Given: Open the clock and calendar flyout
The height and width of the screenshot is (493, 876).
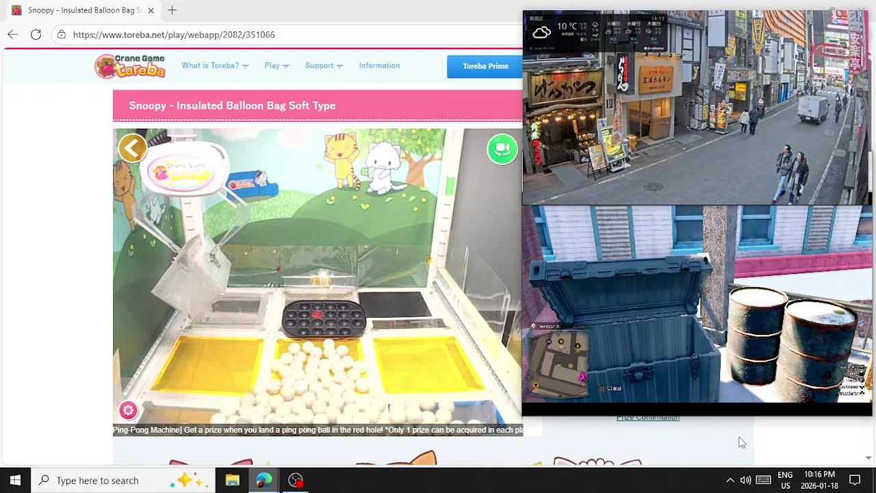Looking at the screenshot, I should (819, 480).
